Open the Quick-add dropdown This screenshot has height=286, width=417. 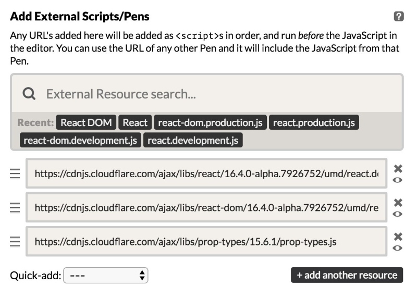106,276
